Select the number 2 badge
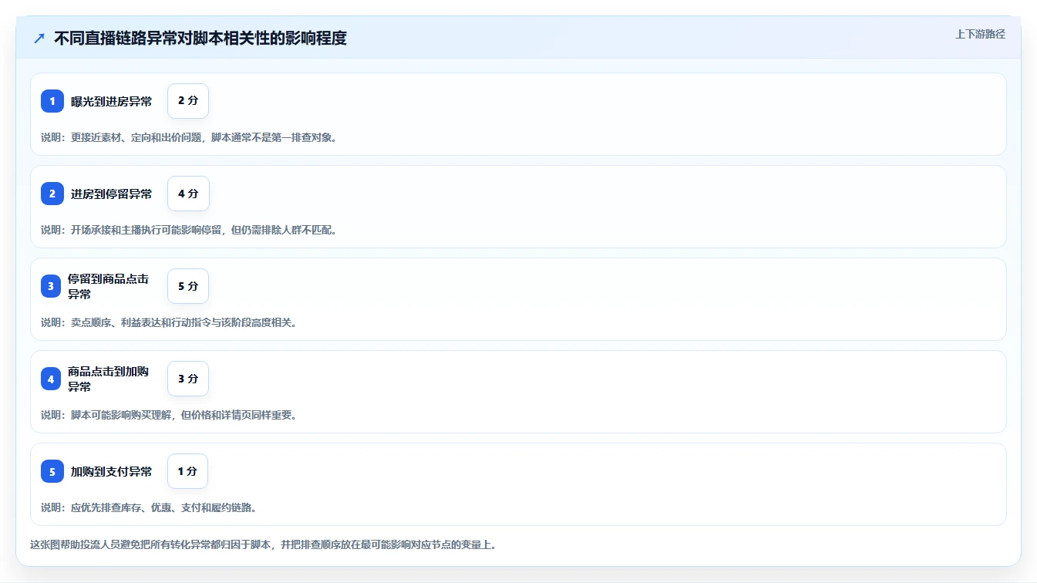This screenshot has height=583, width=1037. click(x=52, y=194)
